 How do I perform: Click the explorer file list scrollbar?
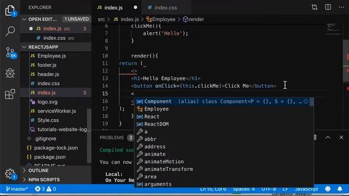click(x=89, y=136)
